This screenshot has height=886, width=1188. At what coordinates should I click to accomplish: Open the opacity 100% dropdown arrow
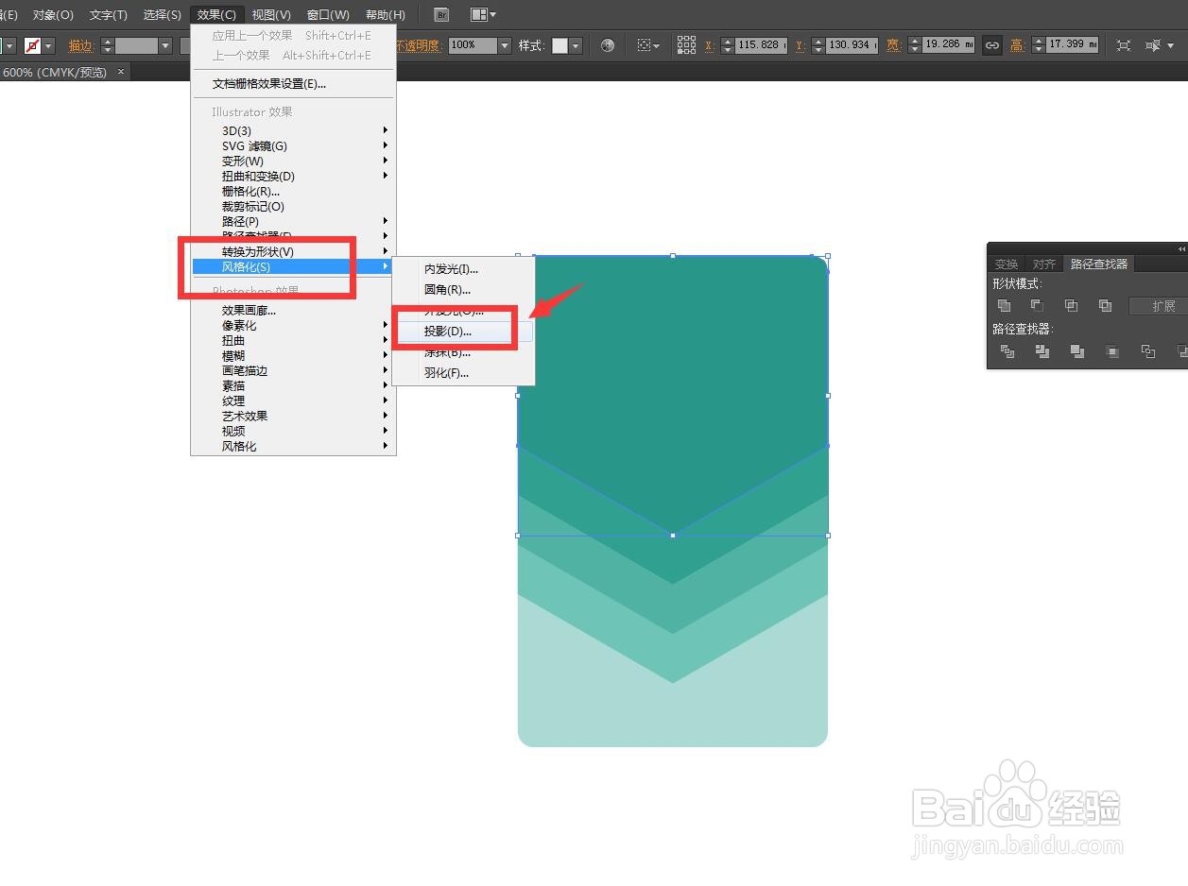(x=505, y=45)
